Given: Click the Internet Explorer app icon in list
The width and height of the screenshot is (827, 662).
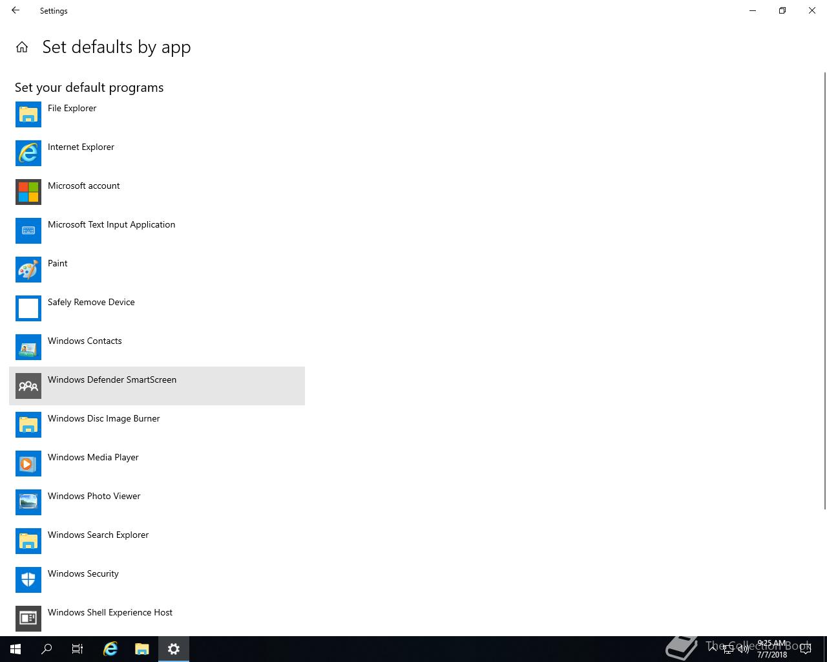Looking at the screenshot, I should tap(28, 153).
